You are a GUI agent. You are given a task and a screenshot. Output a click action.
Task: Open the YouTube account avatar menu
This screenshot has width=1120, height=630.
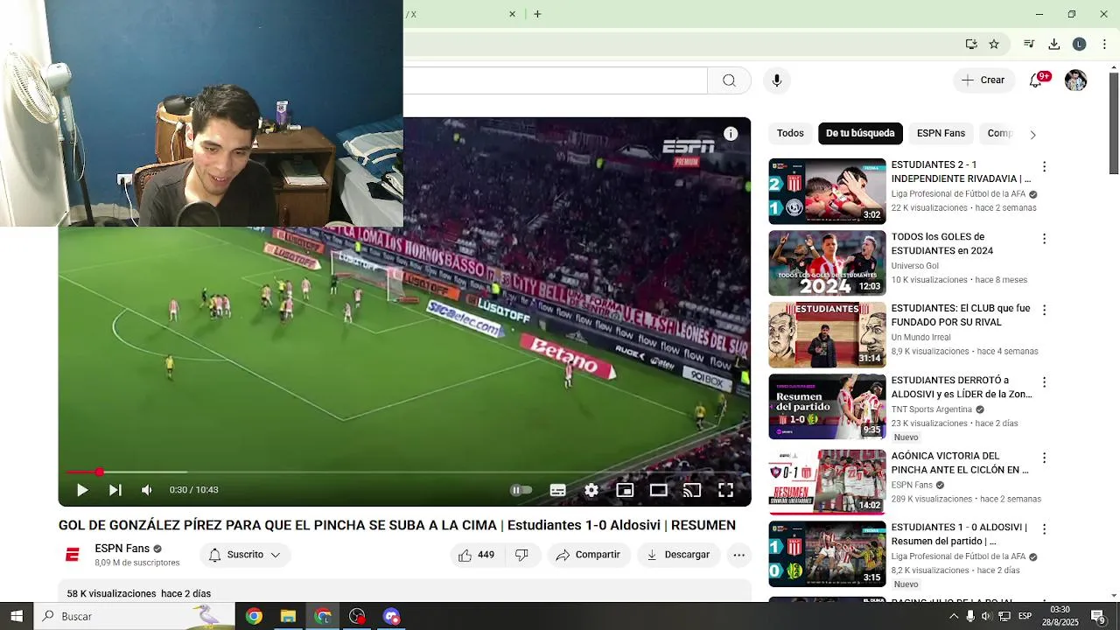tap(1075, 80)
